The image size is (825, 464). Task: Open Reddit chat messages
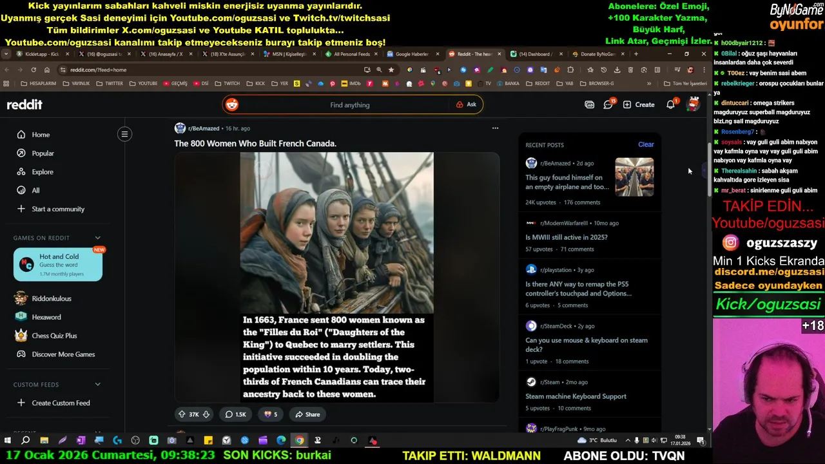coord(608,104)
